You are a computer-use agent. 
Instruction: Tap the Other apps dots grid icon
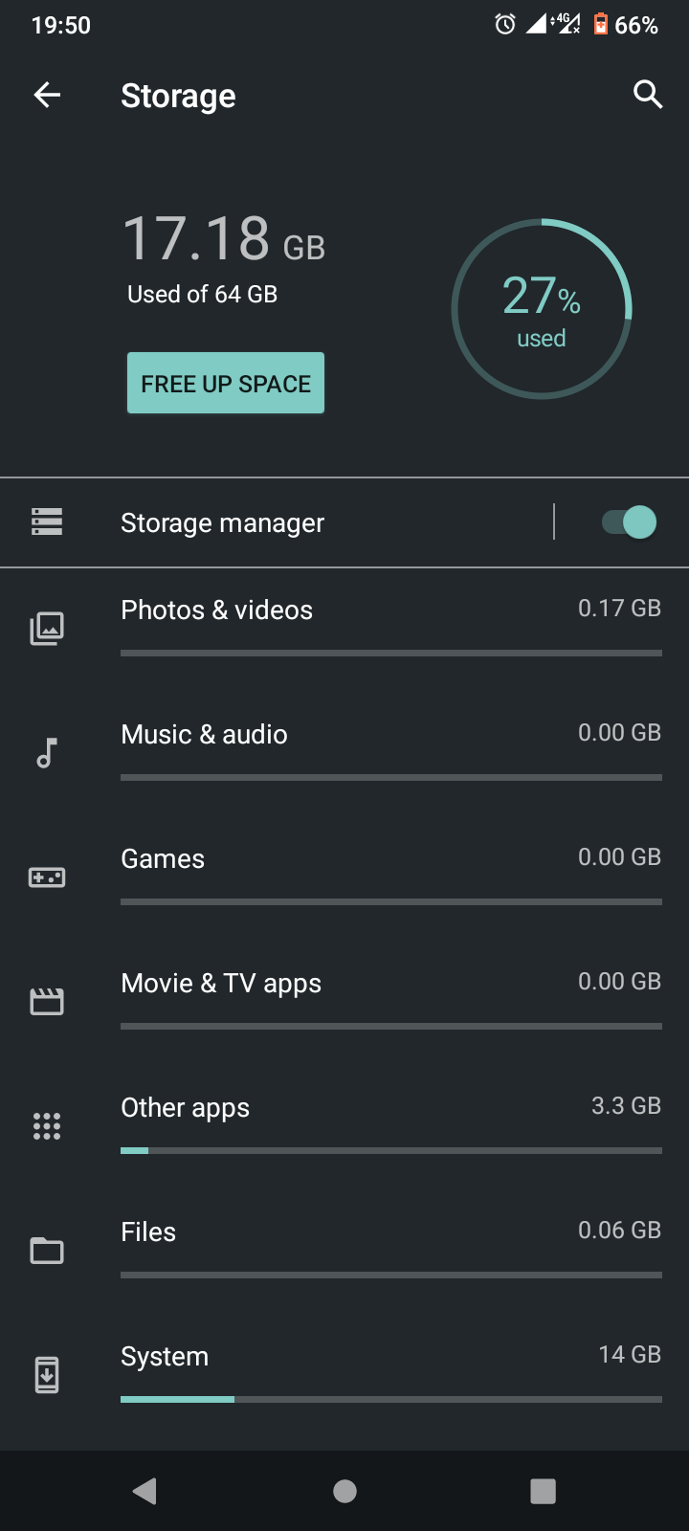[x=47, y=1126]
